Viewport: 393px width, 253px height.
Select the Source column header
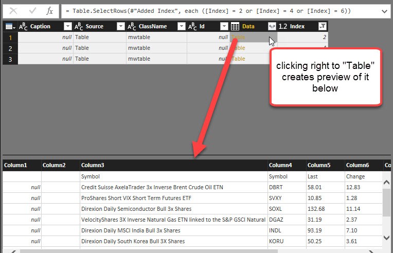tap(95, 26)
